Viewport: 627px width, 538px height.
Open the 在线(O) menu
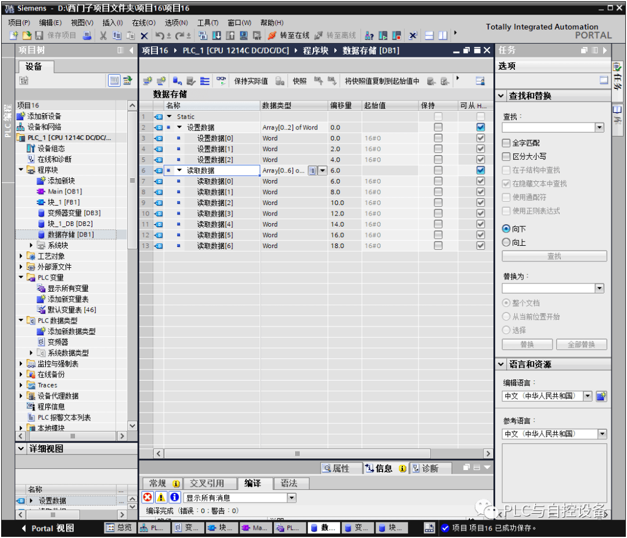point(143,23)
